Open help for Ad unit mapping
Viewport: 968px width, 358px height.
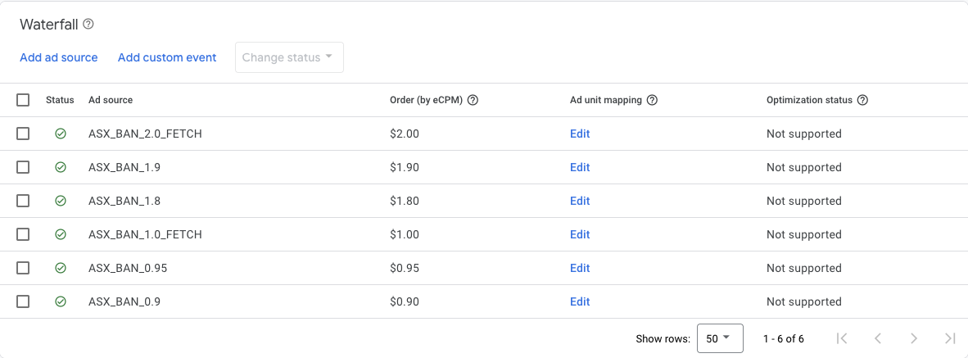652,100
